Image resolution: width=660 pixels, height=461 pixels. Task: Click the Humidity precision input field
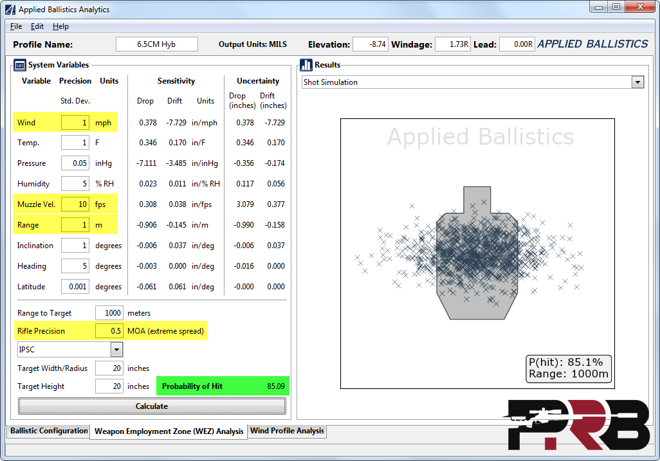75,184
